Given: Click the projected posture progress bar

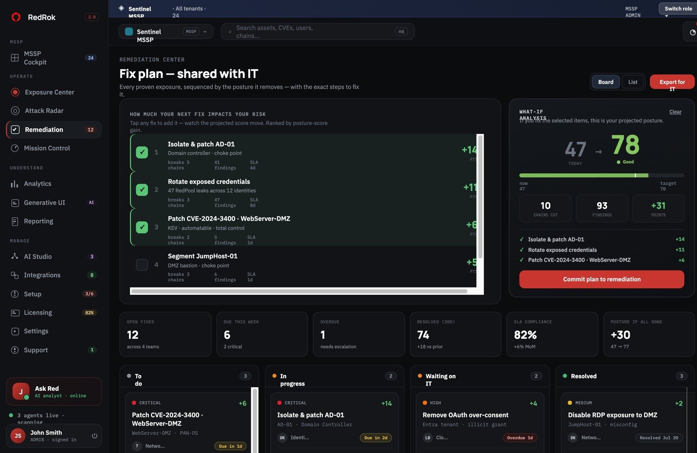Looking at the screenshot, I should pos(602,175).
